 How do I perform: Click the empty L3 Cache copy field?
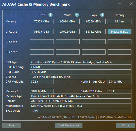pos(93,52)
